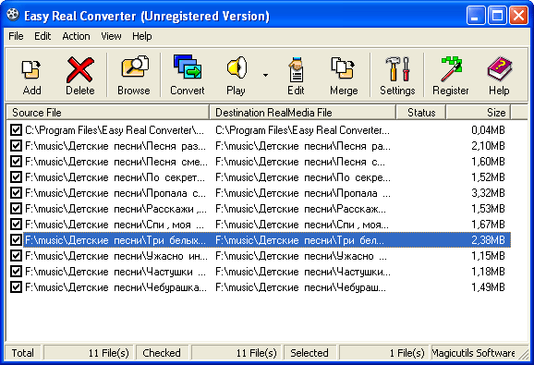Close the Easy Real Converter window
This screenshot has width=534, height=365.
[518, 16]
